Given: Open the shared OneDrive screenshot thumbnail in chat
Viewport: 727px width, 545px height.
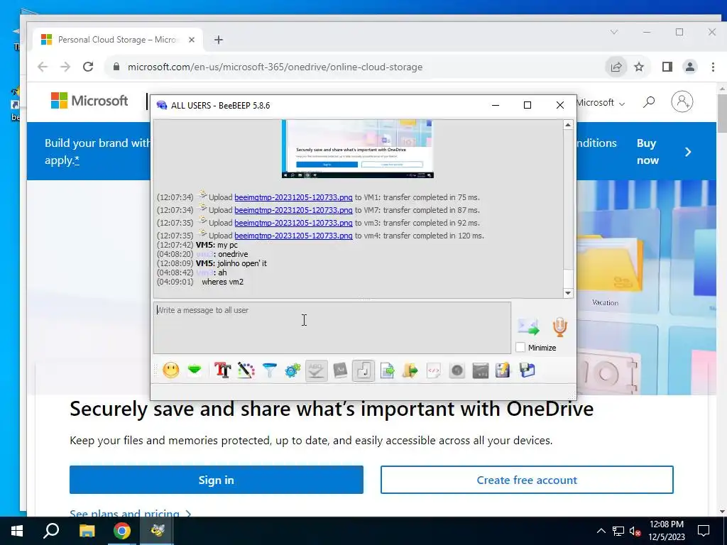Looking at the screenshot, I should click(x=358, y=149).
